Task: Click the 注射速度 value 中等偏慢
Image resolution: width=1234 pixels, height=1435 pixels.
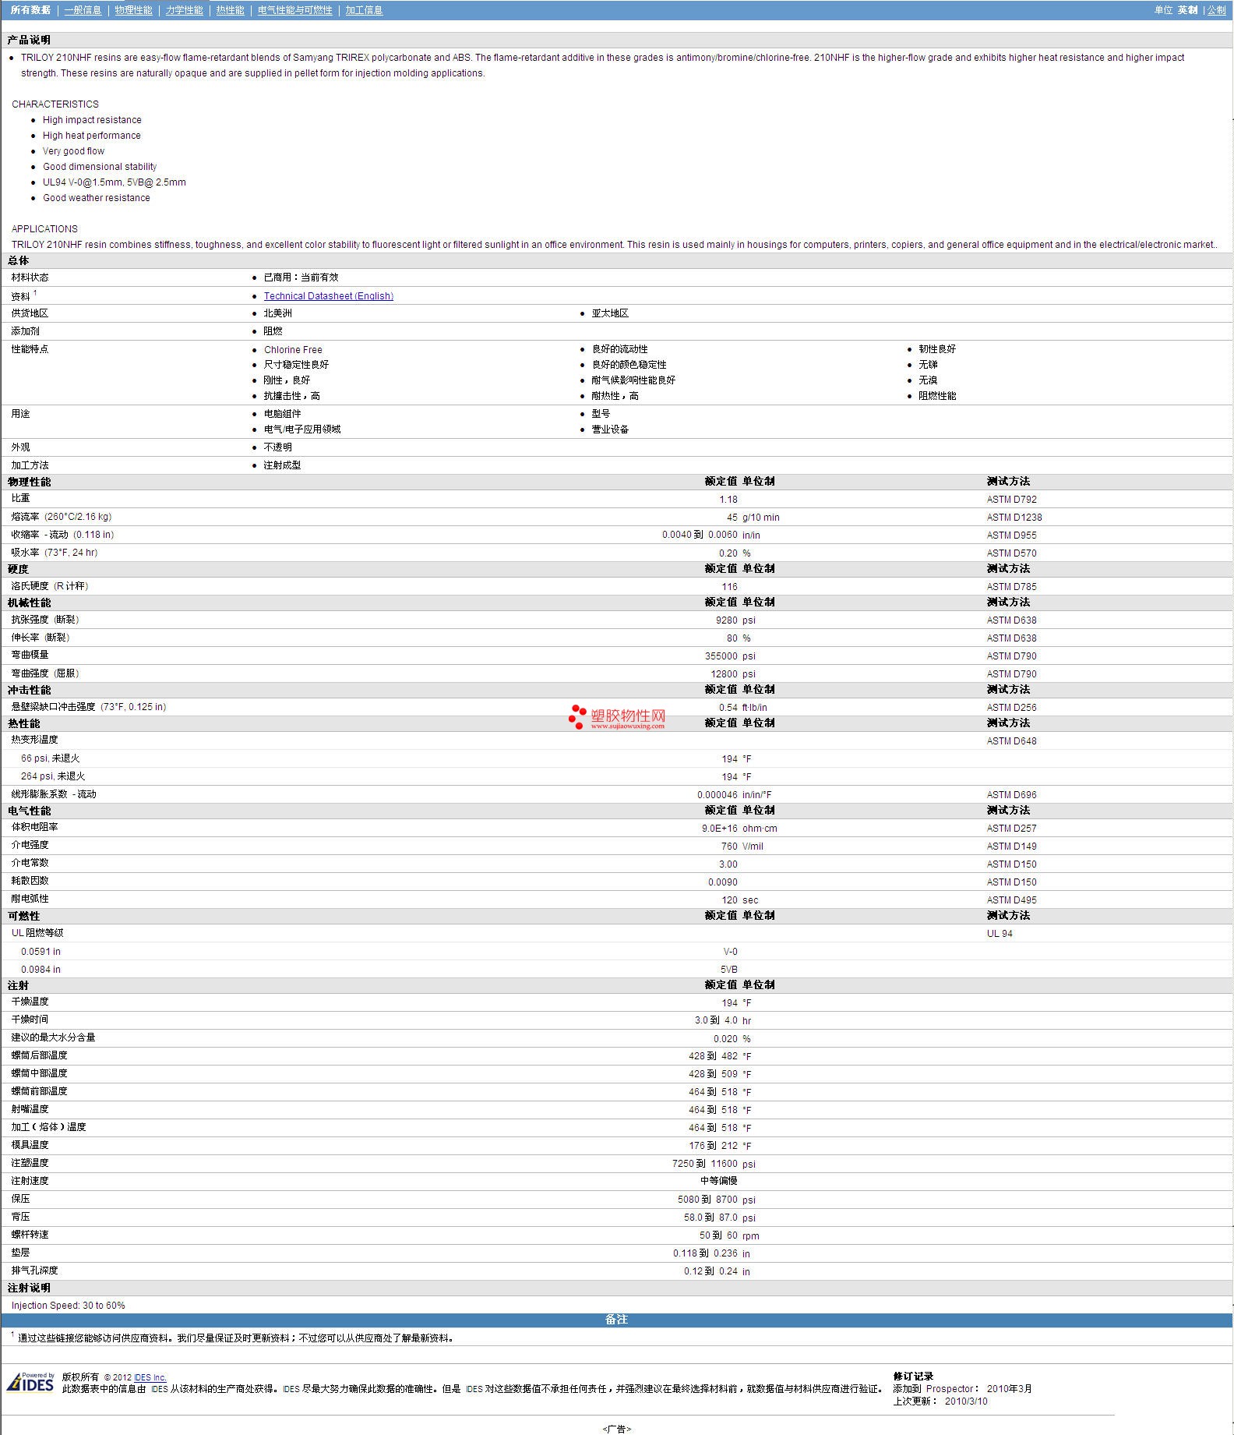Action: [719, 1181]
